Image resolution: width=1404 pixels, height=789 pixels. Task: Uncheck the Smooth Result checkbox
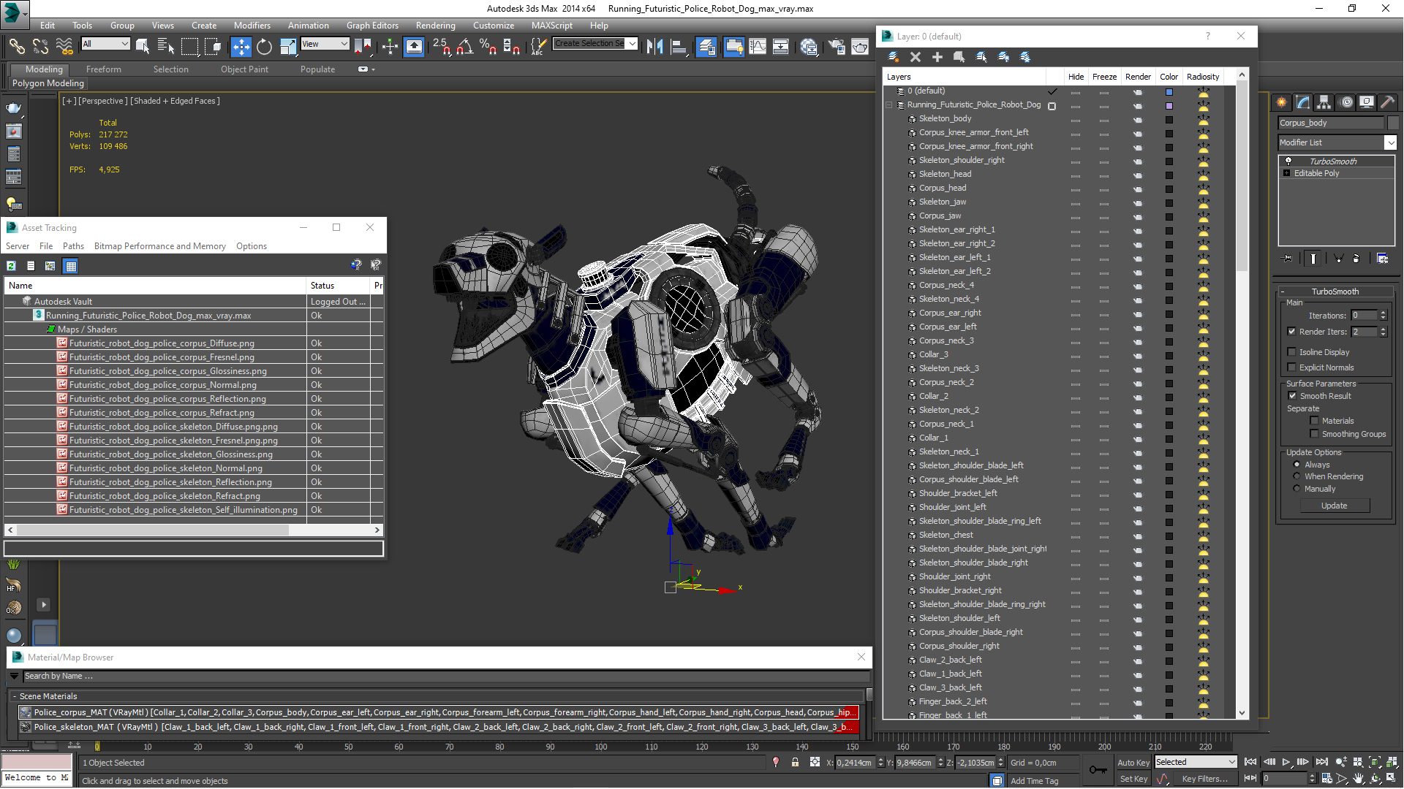pyautogui.click(x=1292, y=396)
